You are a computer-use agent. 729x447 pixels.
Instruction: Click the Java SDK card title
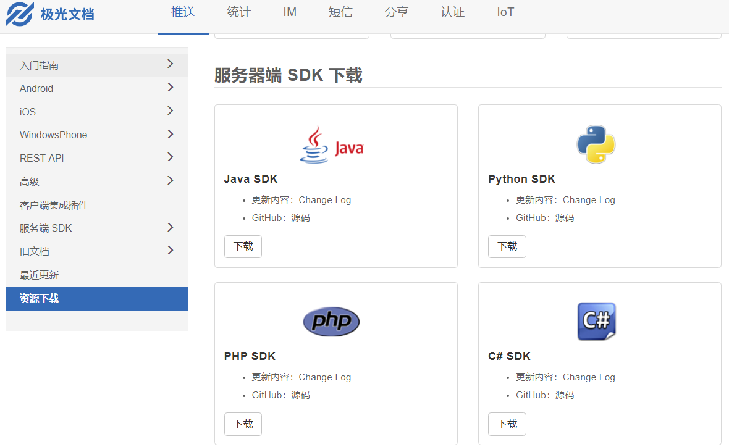tap(251, 179)
